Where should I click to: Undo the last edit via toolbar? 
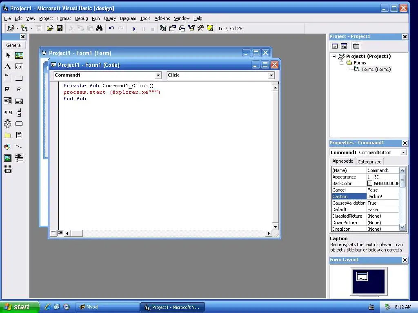[111, 28]
